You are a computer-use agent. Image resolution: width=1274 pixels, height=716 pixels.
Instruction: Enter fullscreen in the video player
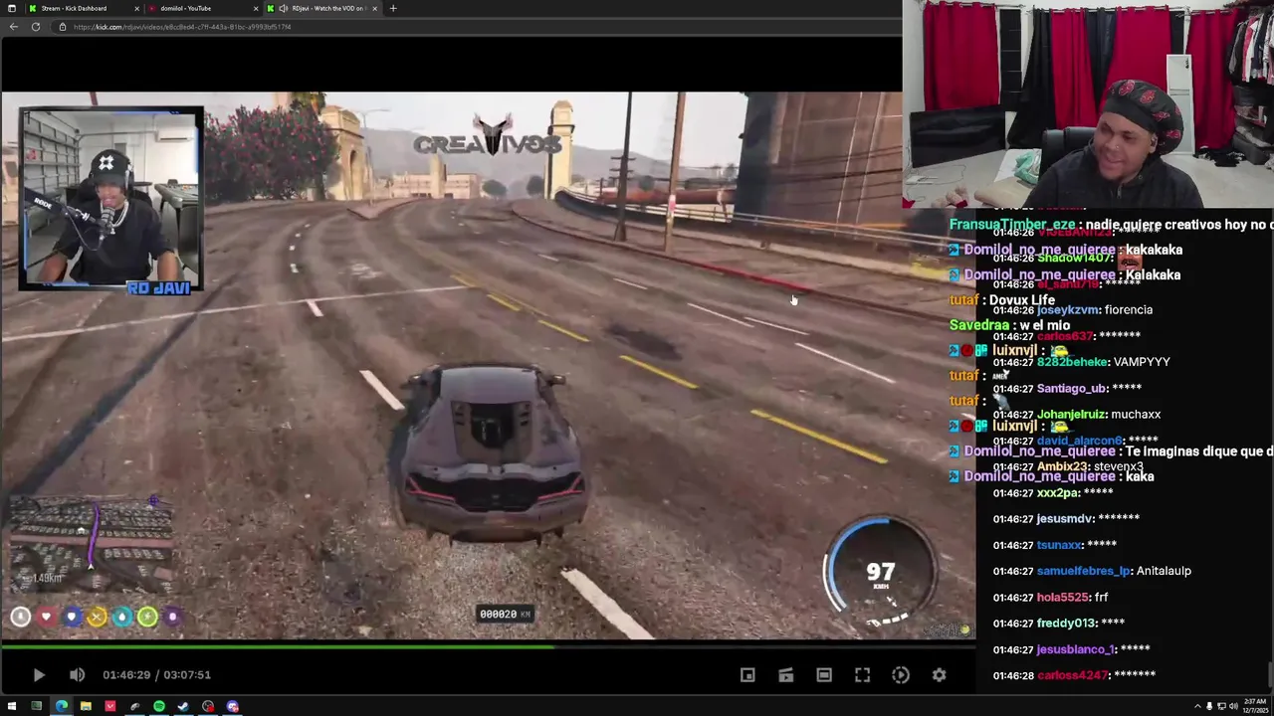pos(862,675)
